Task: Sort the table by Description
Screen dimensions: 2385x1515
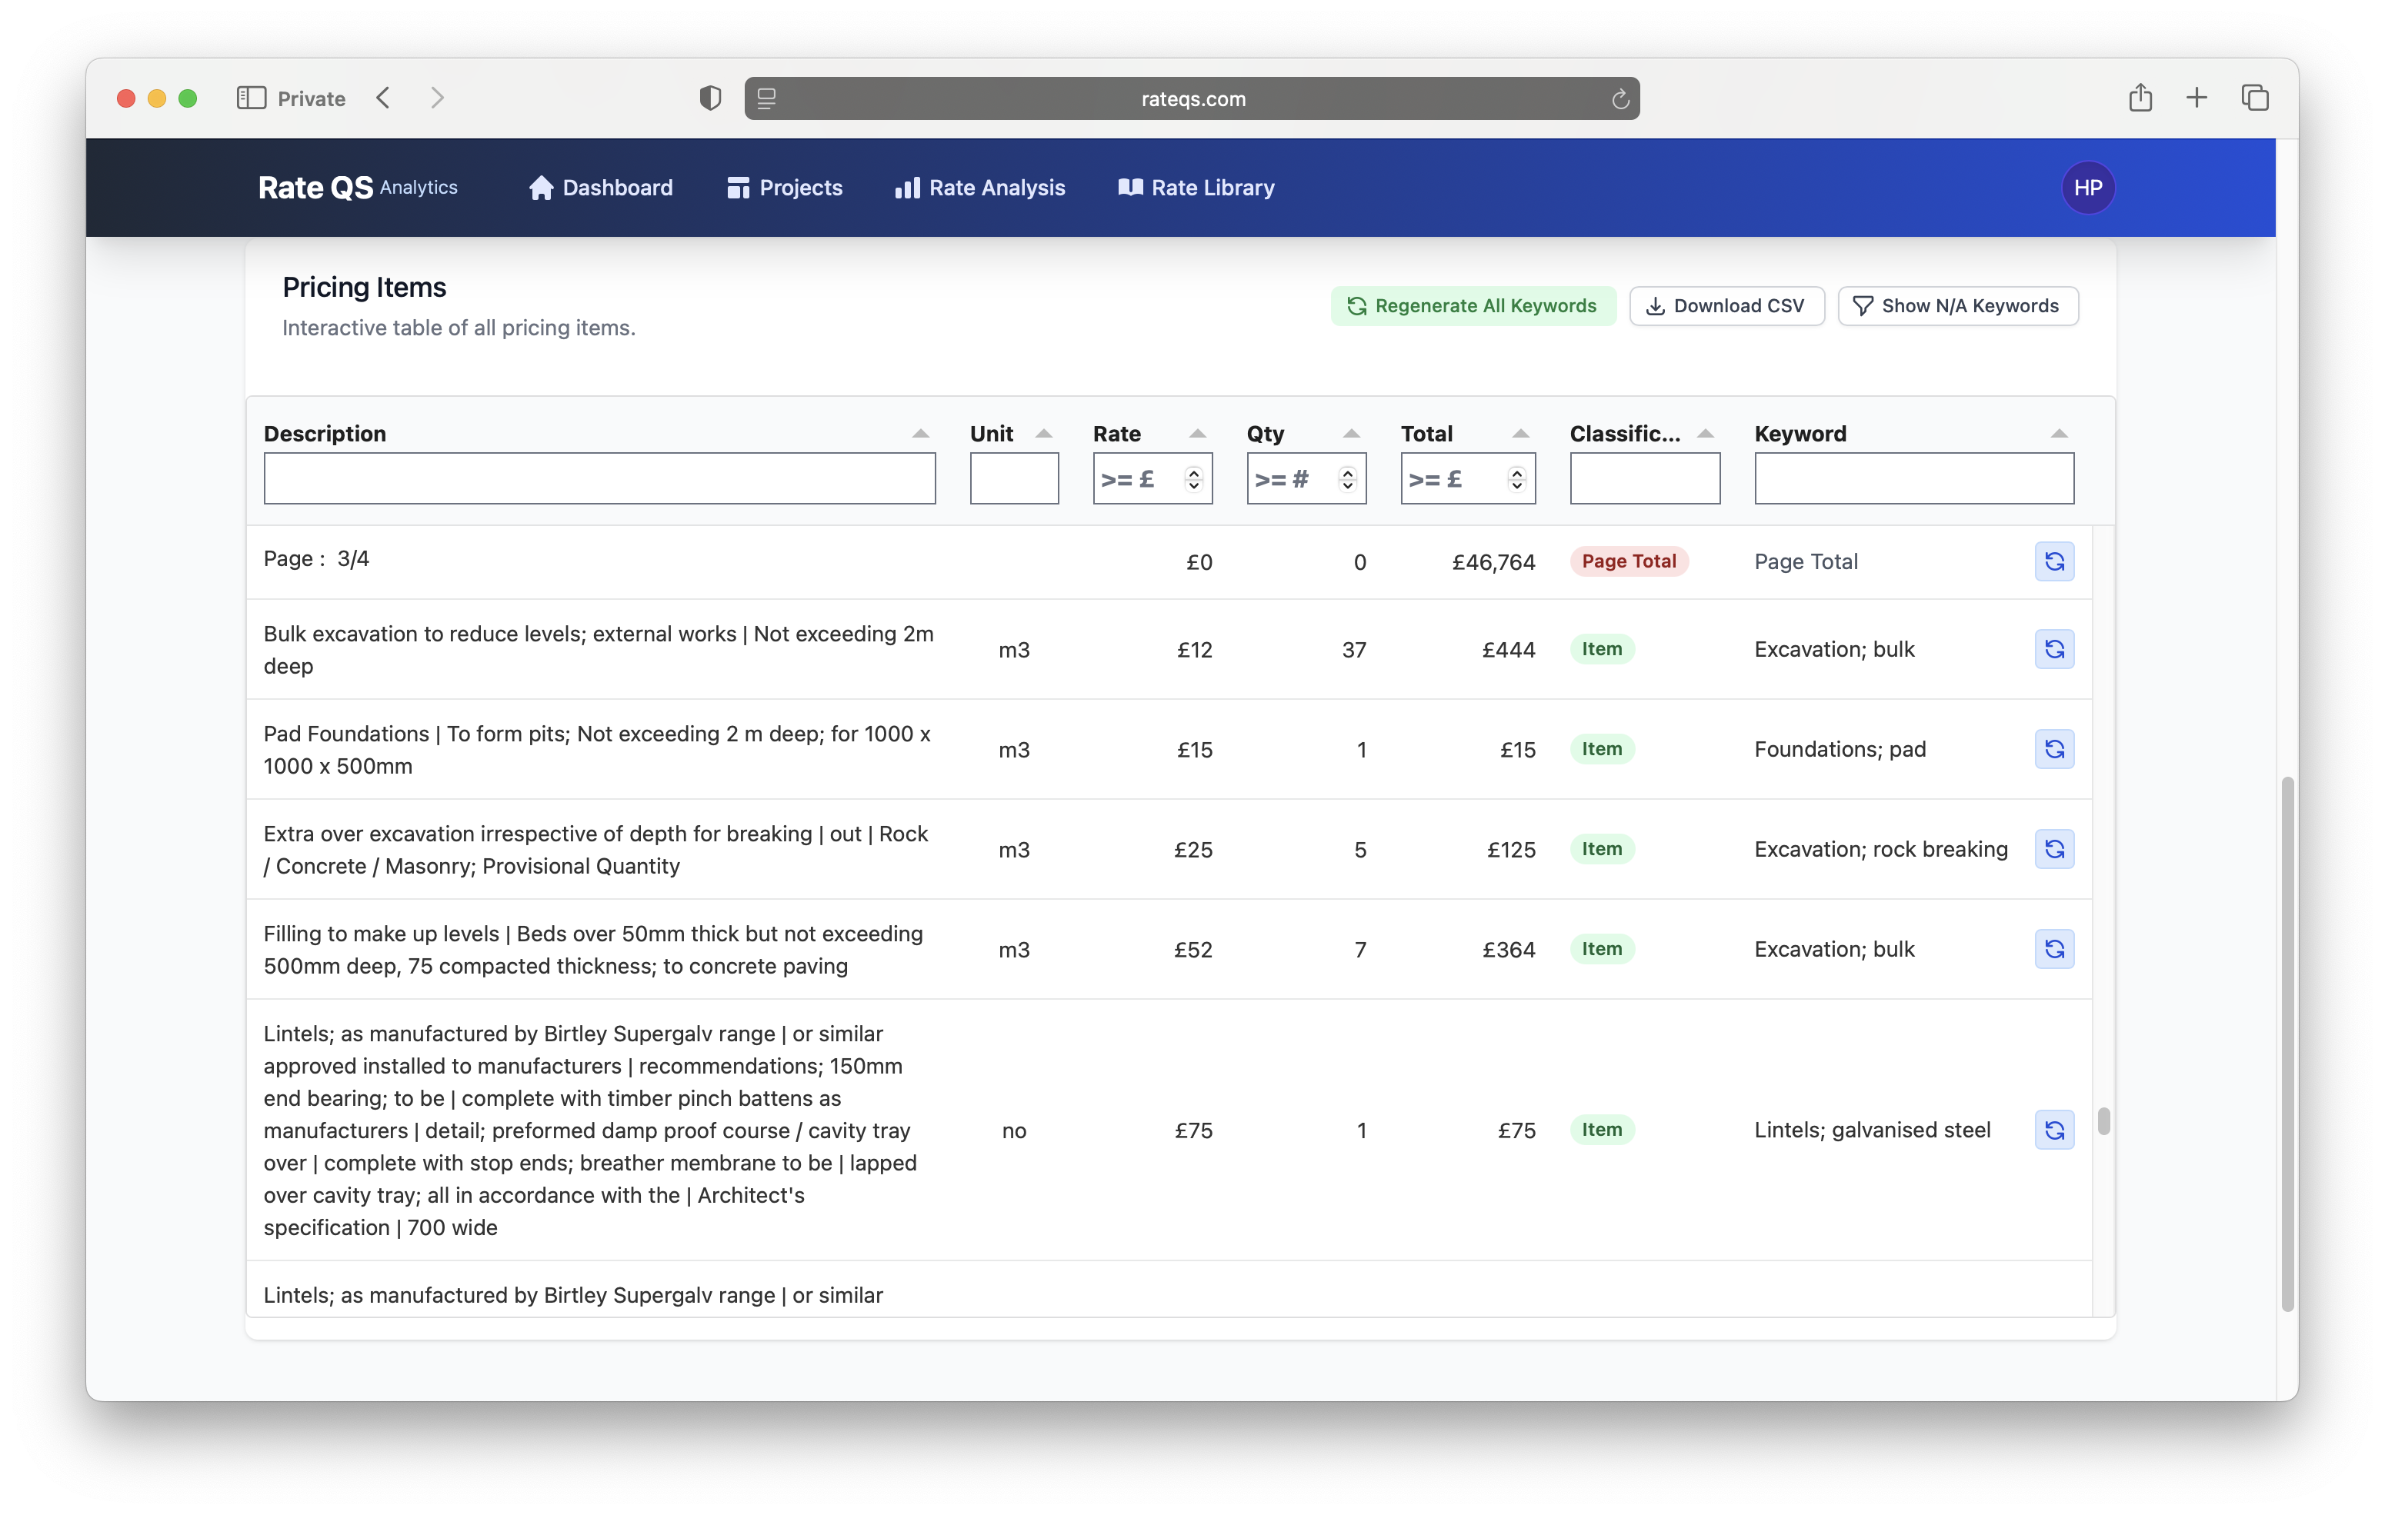Action: coord(920,434)
